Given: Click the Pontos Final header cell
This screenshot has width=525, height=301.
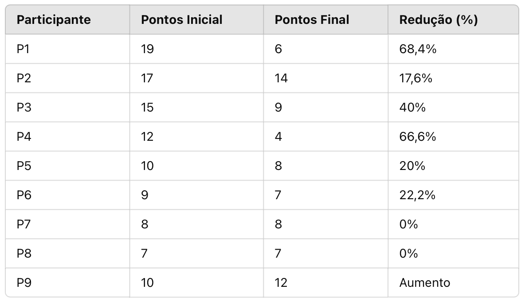Looking at the screenshot, I should [325, 20].
